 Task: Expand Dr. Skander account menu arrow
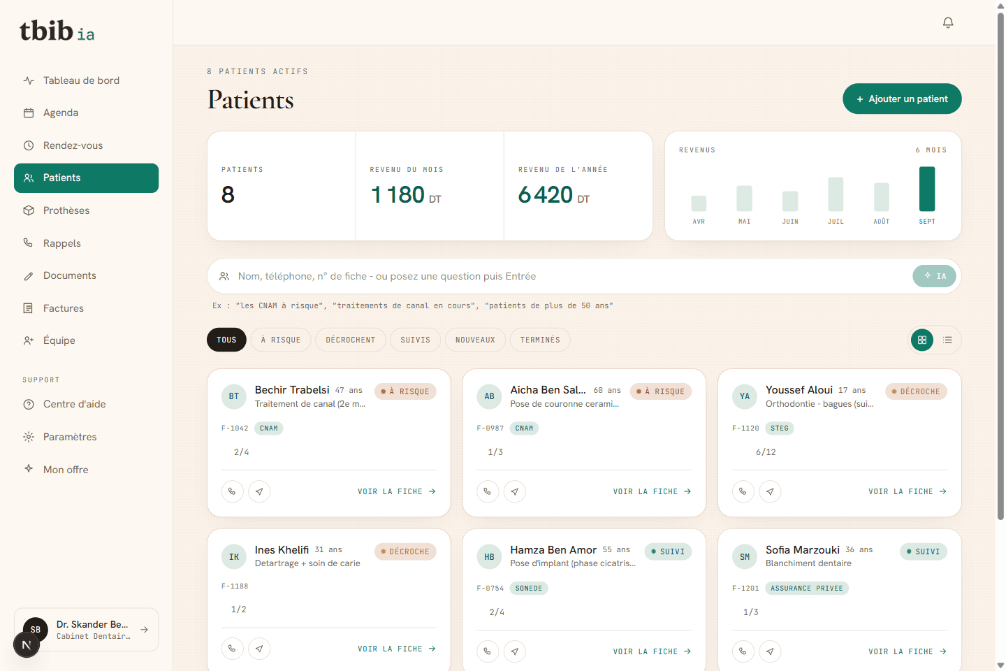pos(144,630)
